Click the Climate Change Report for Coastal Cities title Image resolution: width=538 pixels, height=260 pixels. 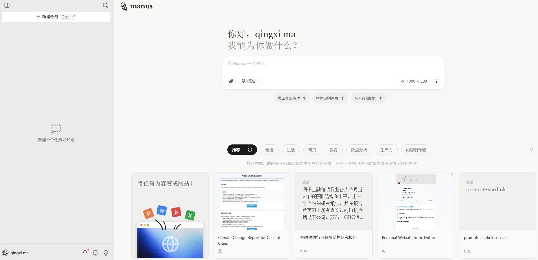click(x=249, y=240)
